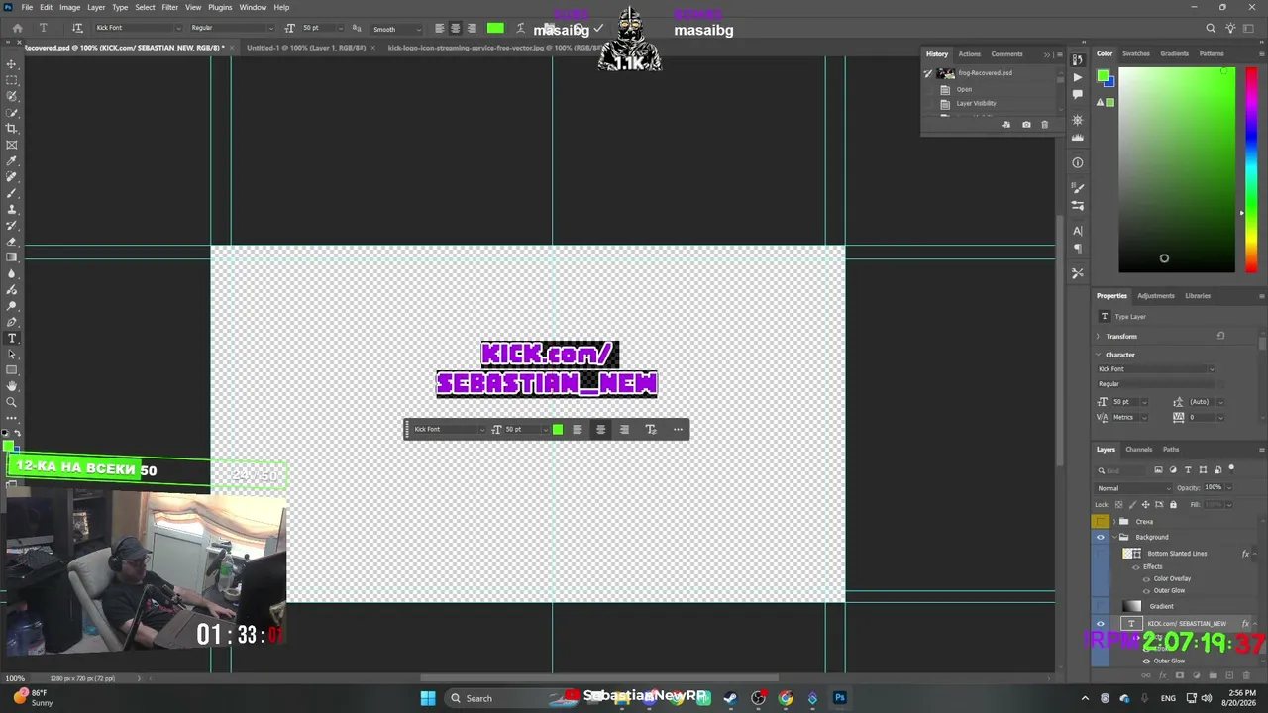The image size is (1268, 713).
Task: Click the foreground color swatch in Color panel
Action: click(1103, 76)
